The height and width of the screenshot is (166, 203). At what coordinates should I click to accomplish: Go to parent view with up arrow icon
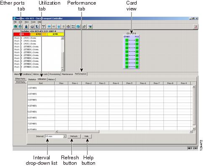(59, 26)
